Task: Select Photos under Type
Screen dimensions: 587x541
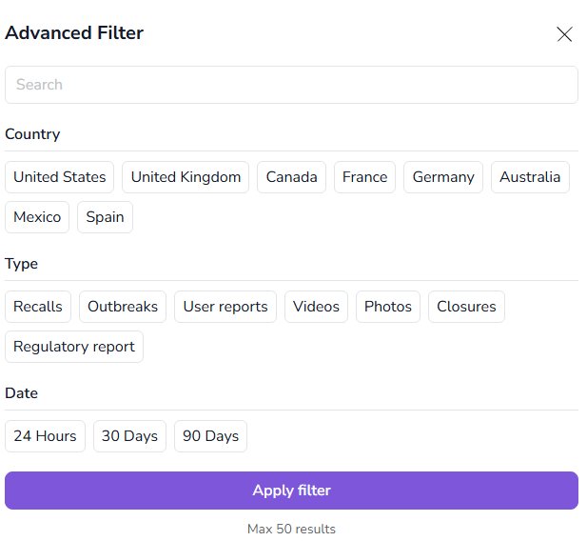Action: point(388,307)
